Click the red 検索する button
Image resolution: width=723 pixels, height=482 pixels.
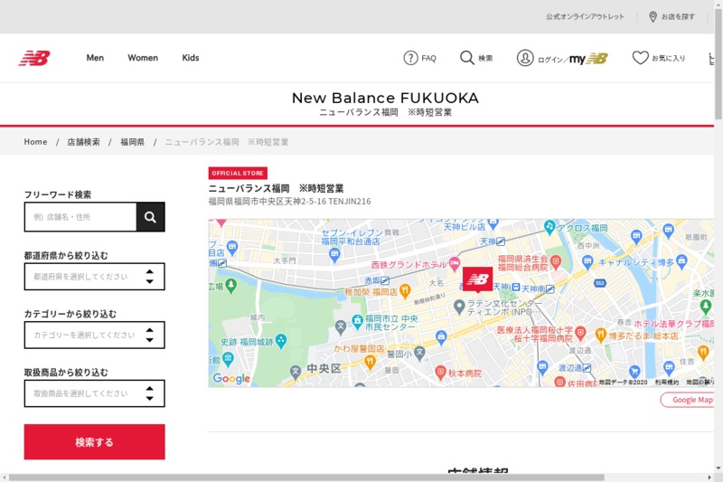point(95,442)
